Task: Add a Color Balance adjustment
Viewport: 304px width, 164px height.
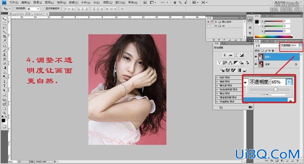Action: pos(230,63)
